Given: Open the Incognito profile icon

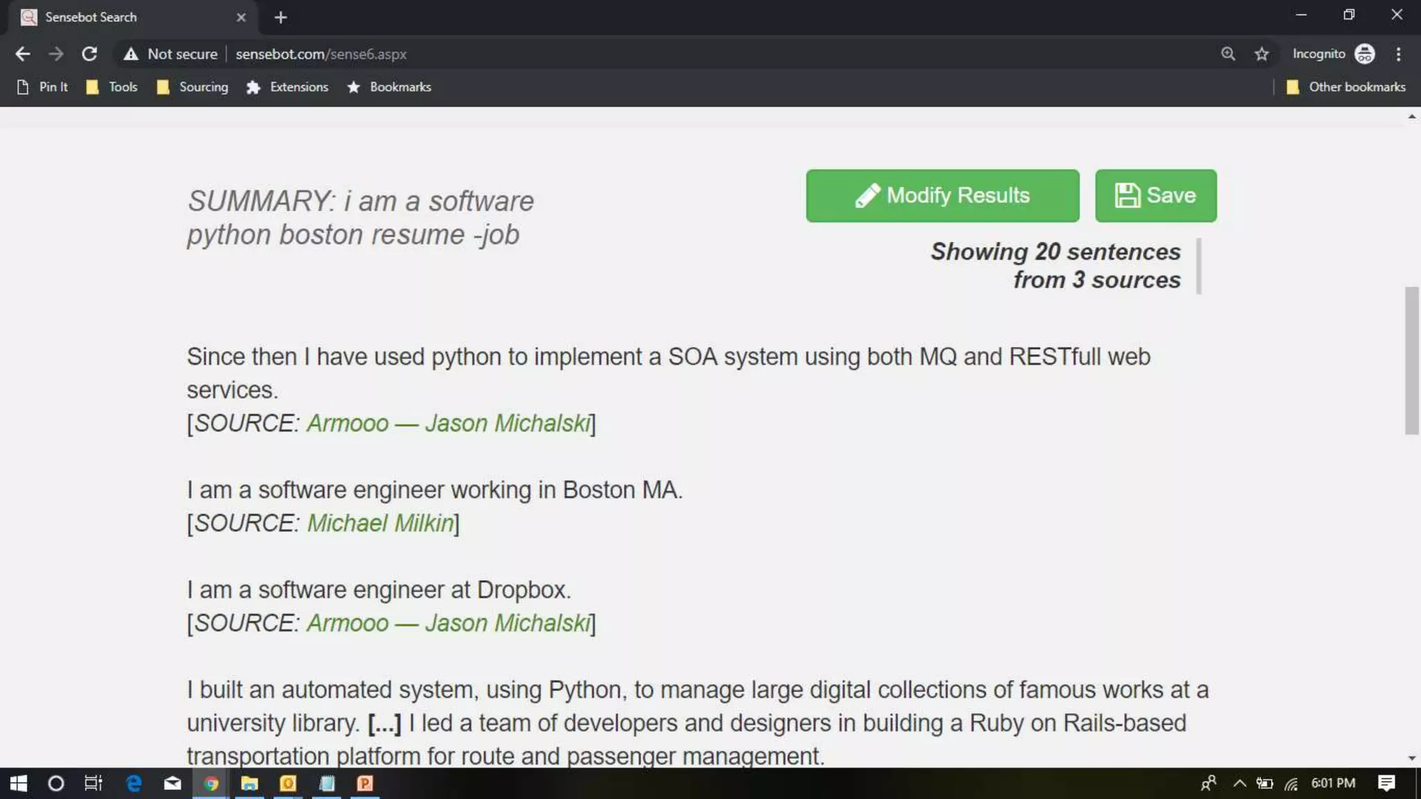Looking at the screenshot, I should [1364, 54].
